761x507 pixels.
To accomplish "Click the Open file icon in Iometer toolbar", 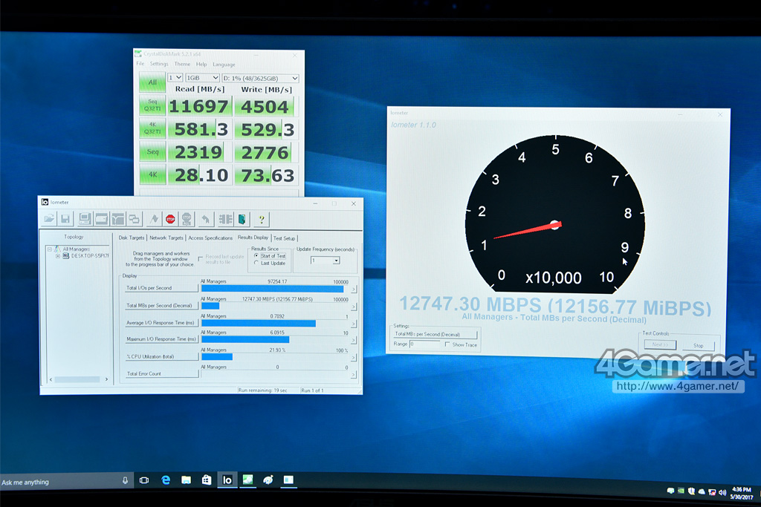I will pos(48,219).
